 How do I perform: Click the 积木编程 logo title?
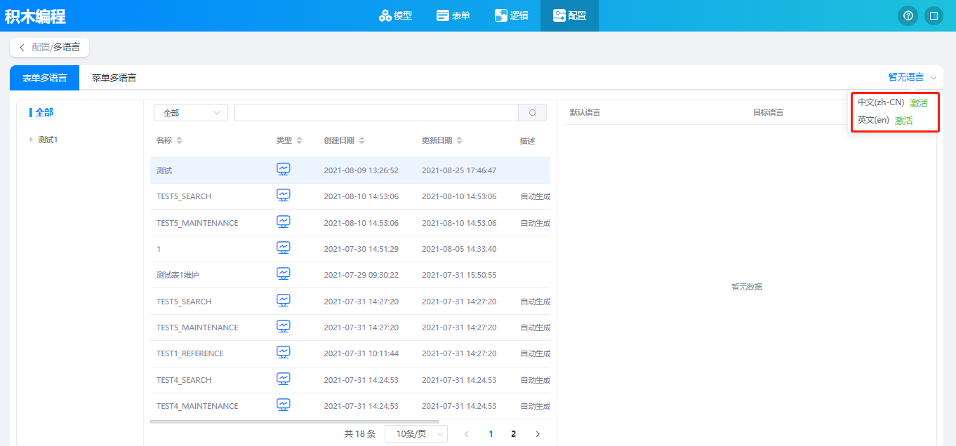pos(35,15)
